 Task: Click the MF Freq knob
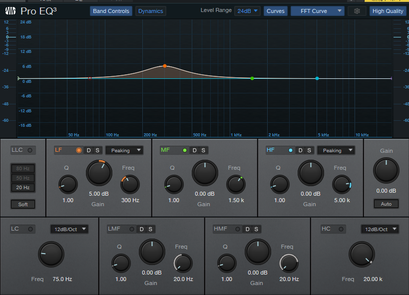click(236, 184)
